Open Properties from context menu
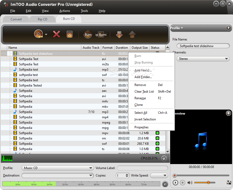 151,127
